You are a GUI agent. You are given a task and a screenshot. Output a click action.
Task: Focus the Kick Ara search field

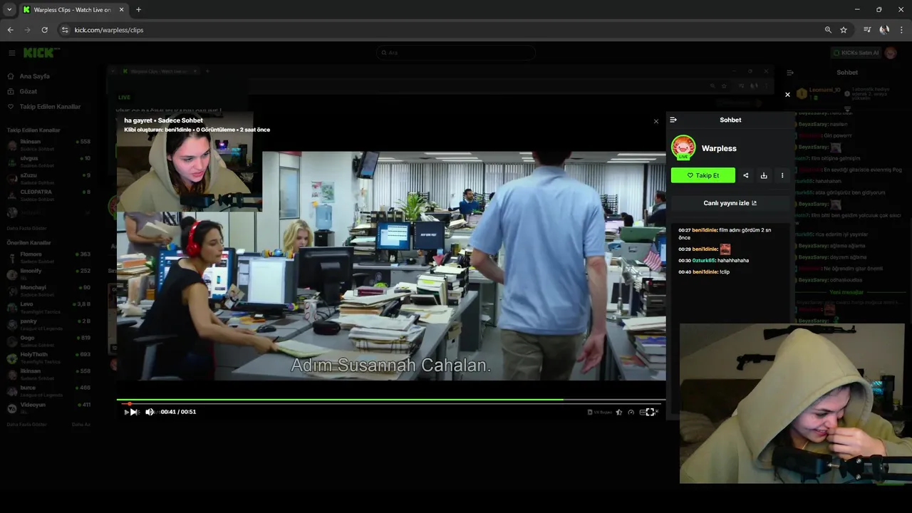pos(456,53)
